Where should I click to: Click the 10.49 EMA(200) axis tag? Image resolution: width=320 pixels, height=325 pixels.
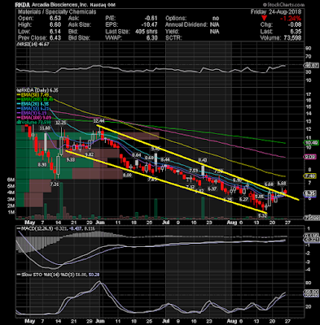[311, 143]
